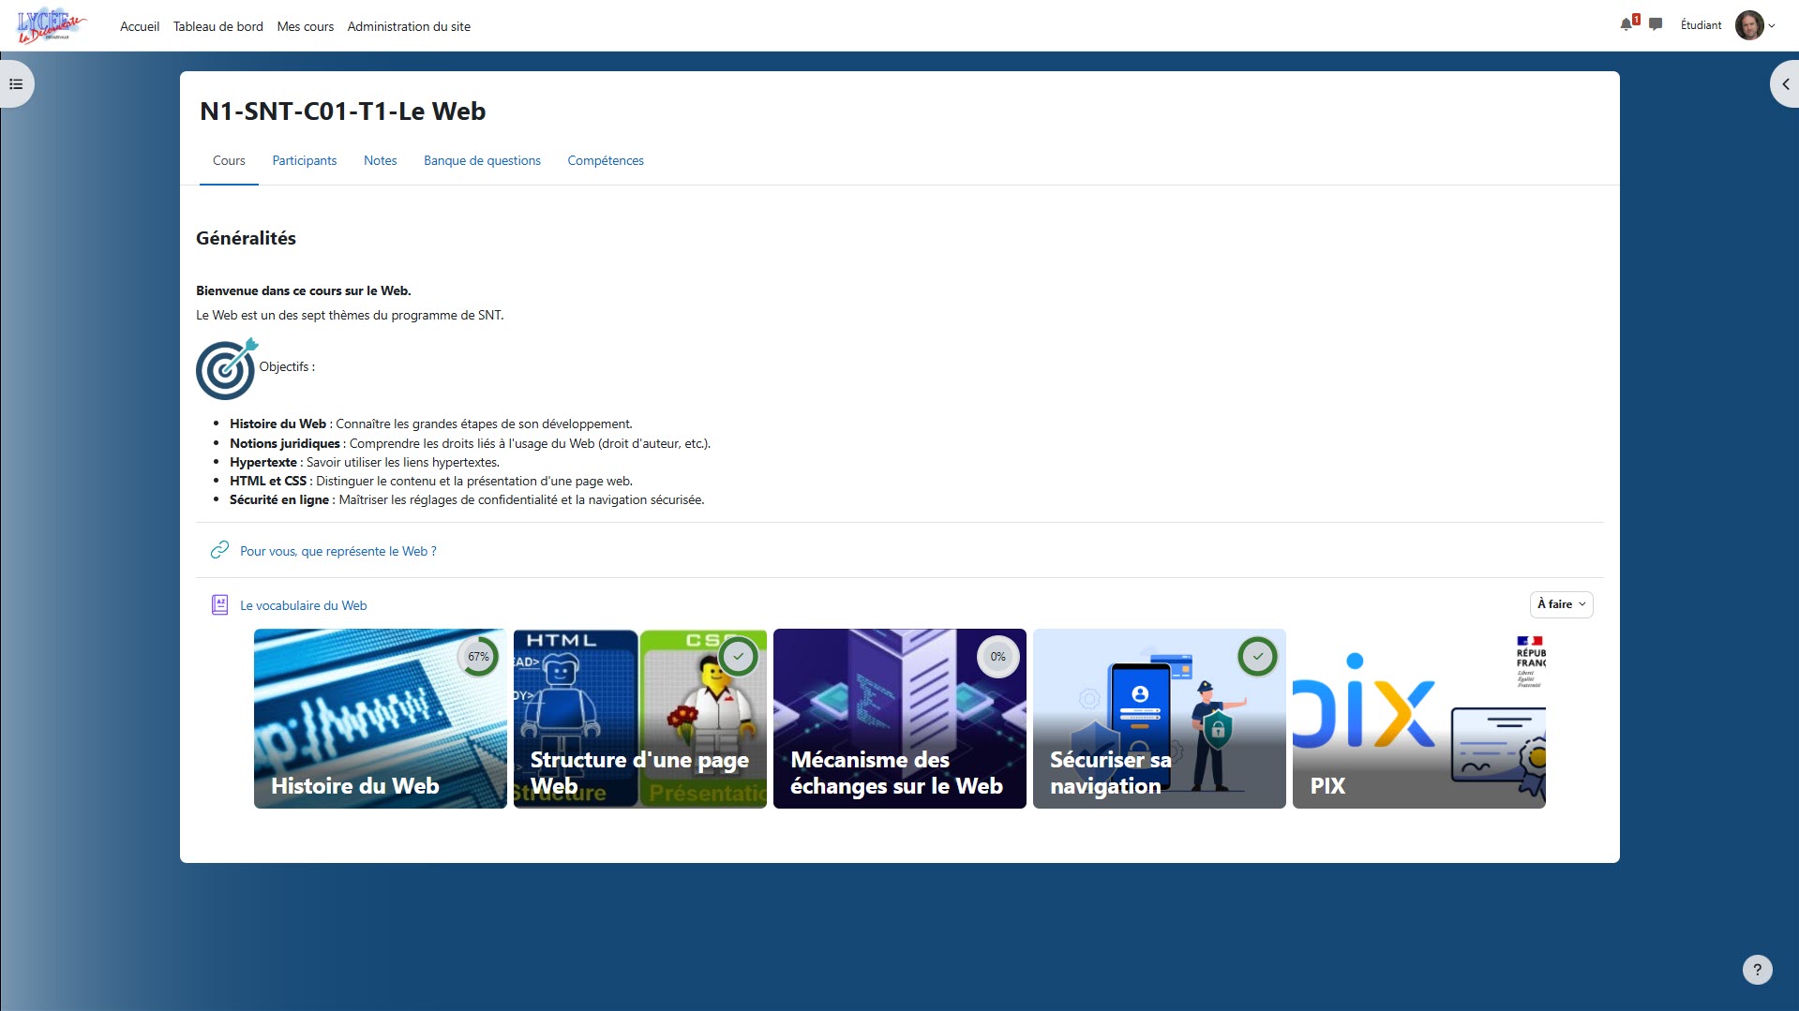
Task: Click the 'Pour vous, que représente le Web ?' link
Action: 337,551
